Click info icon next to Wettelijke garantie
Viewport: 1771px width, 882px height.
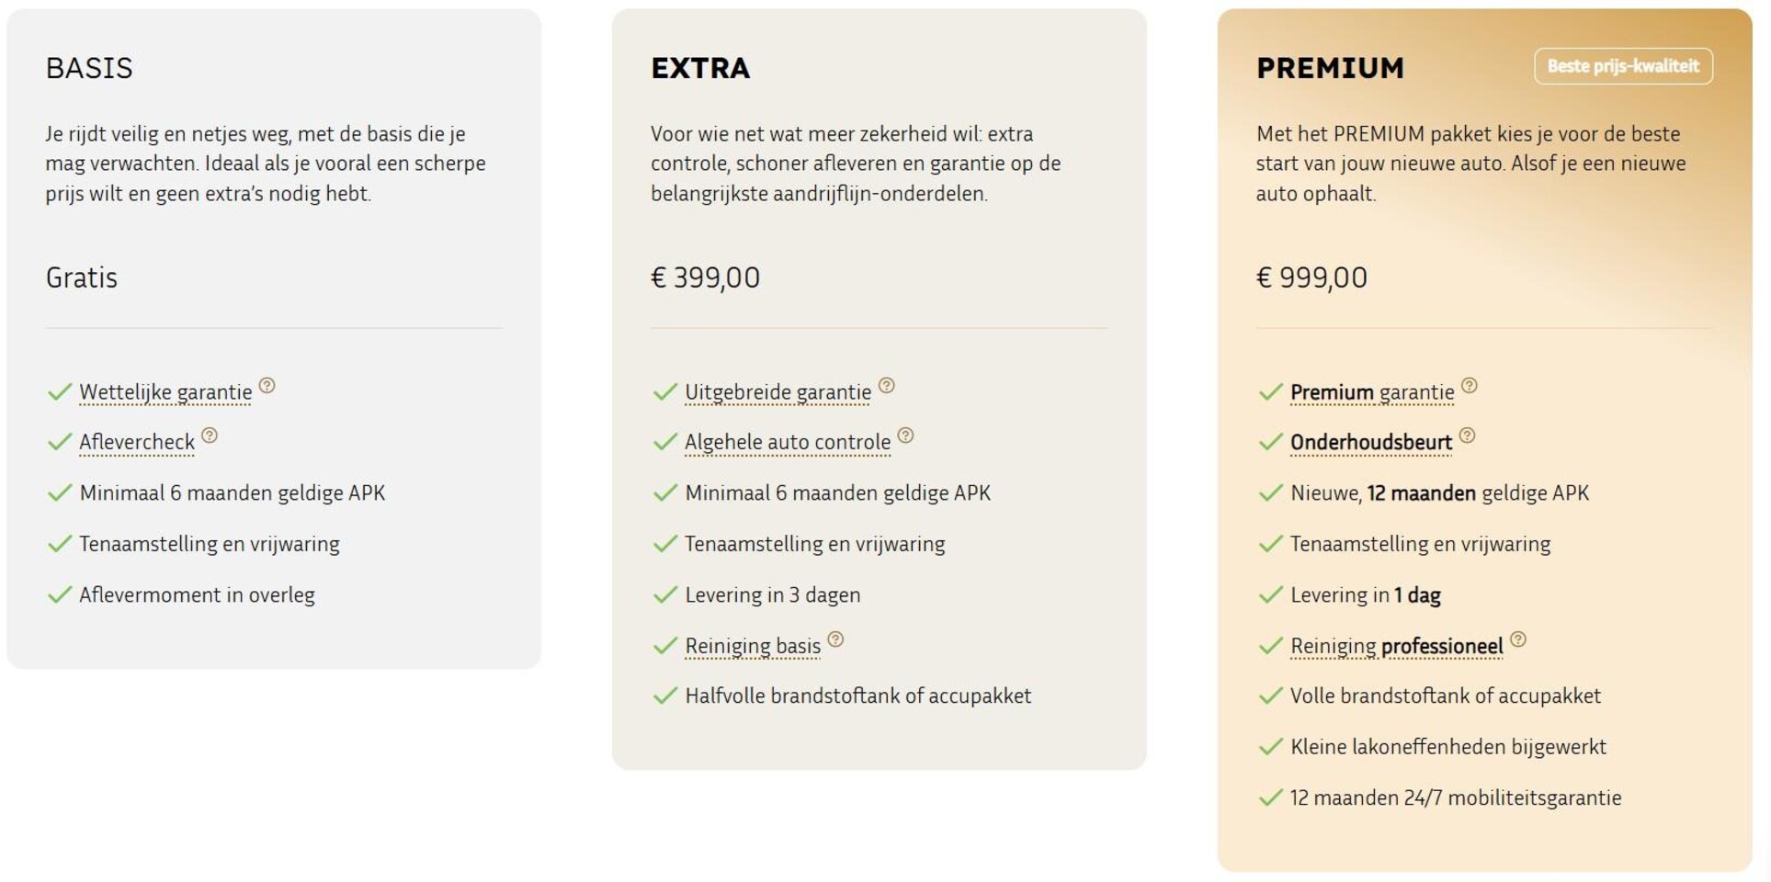click(x=267, y=386)
